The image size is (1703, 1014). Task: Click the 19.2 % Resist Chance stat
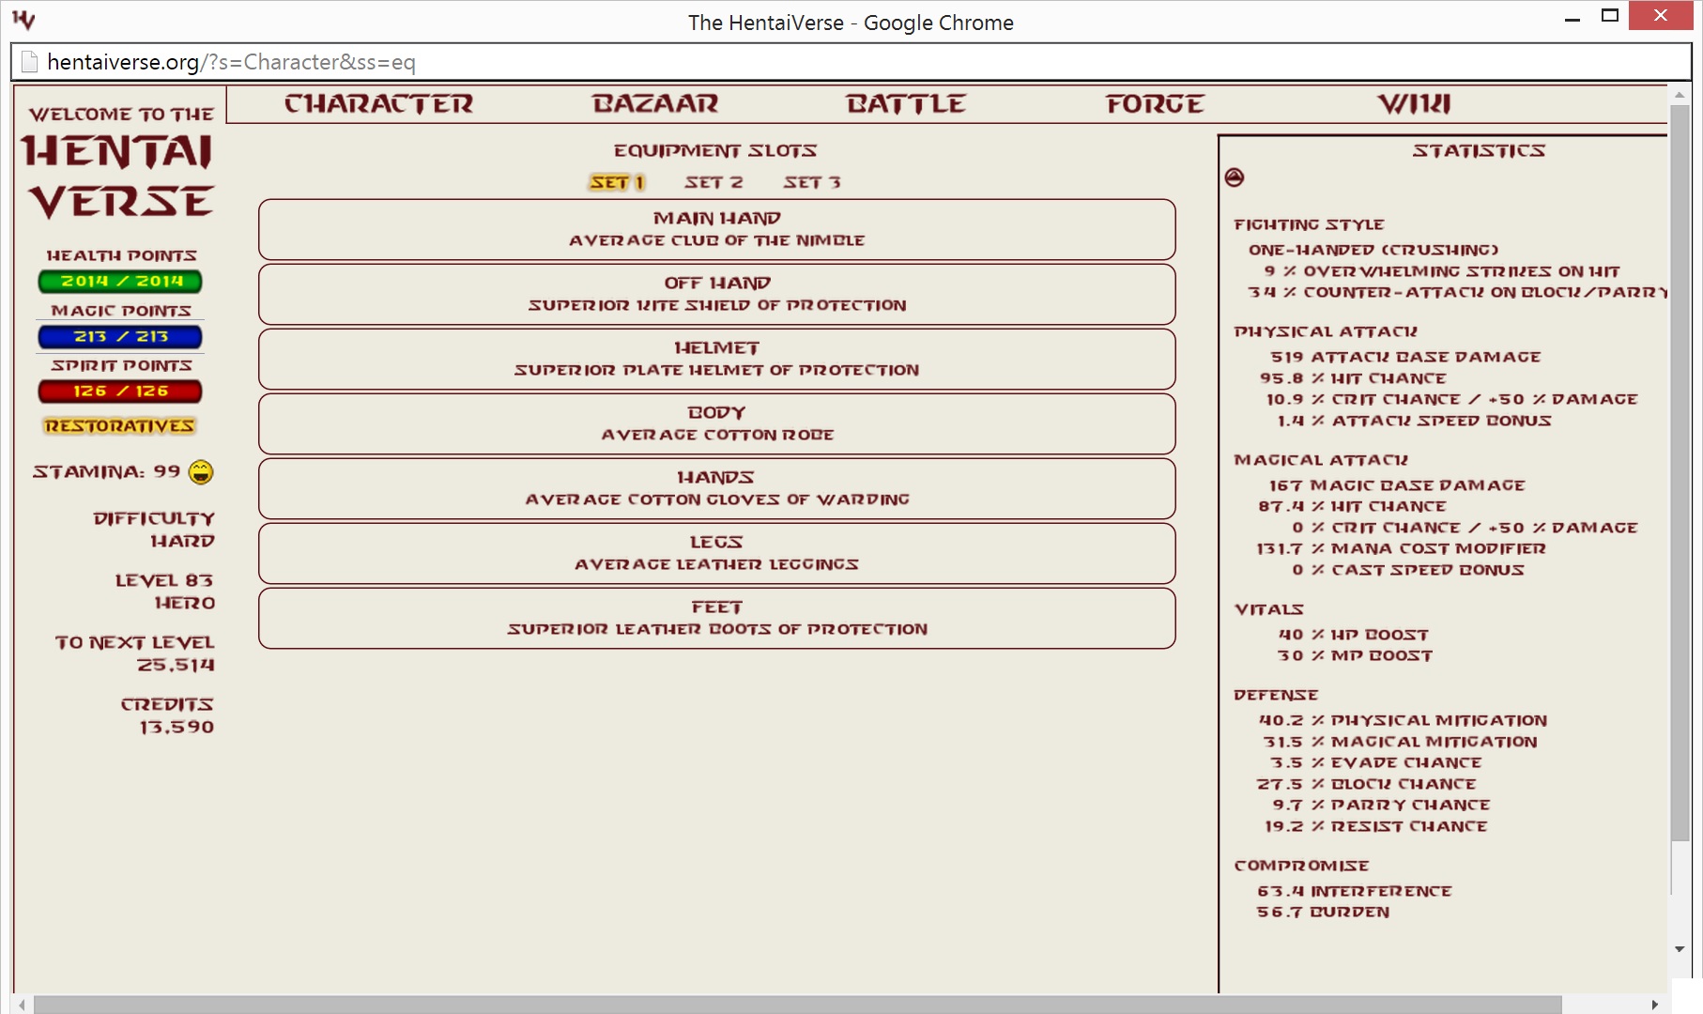[1375, 826]
